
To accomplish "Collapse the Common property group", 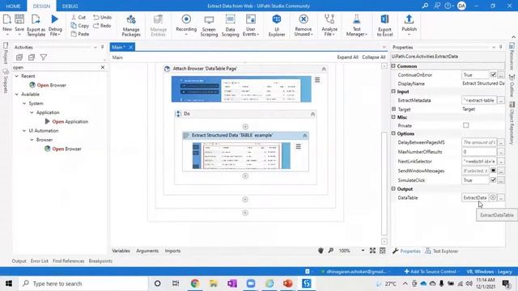I will coord(393,66).
